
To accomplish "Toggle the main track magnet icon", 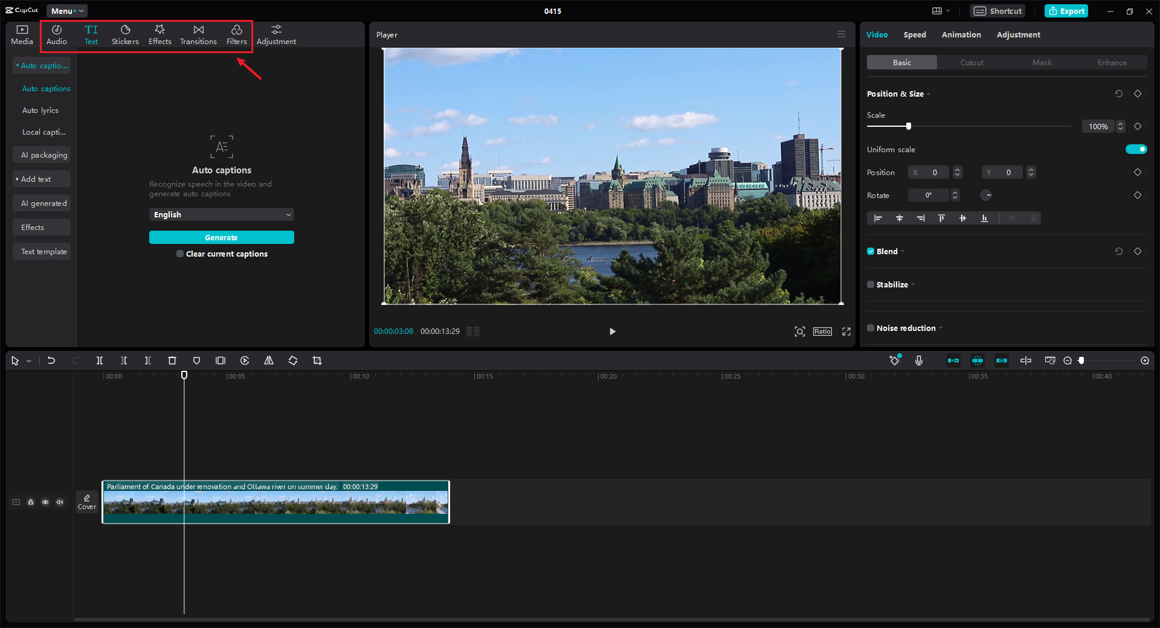I will click(953, 360).
